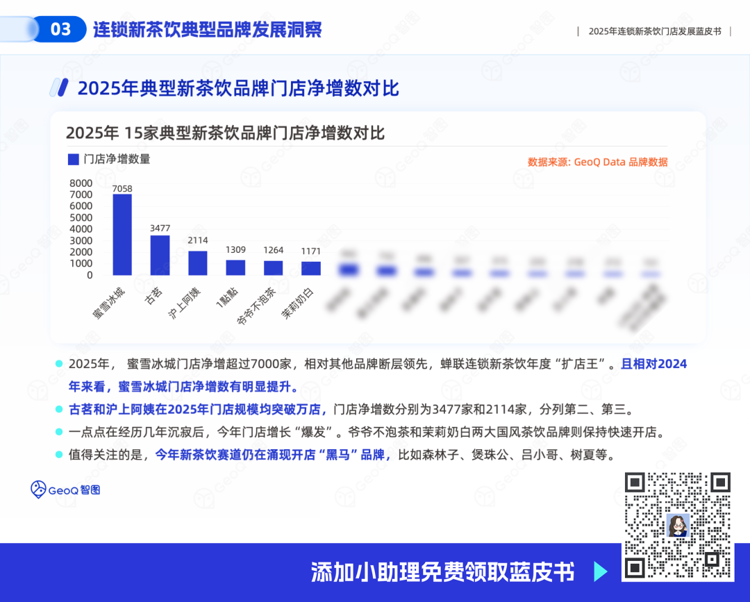
Task: Click the title 2025年典型新茶饮品牌门店净增数对比
Action: 238,88
